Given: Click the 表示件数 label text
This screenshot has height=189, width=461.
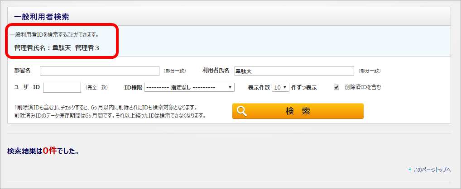Looking at the screenshot, I should click(x=259, y=87).
